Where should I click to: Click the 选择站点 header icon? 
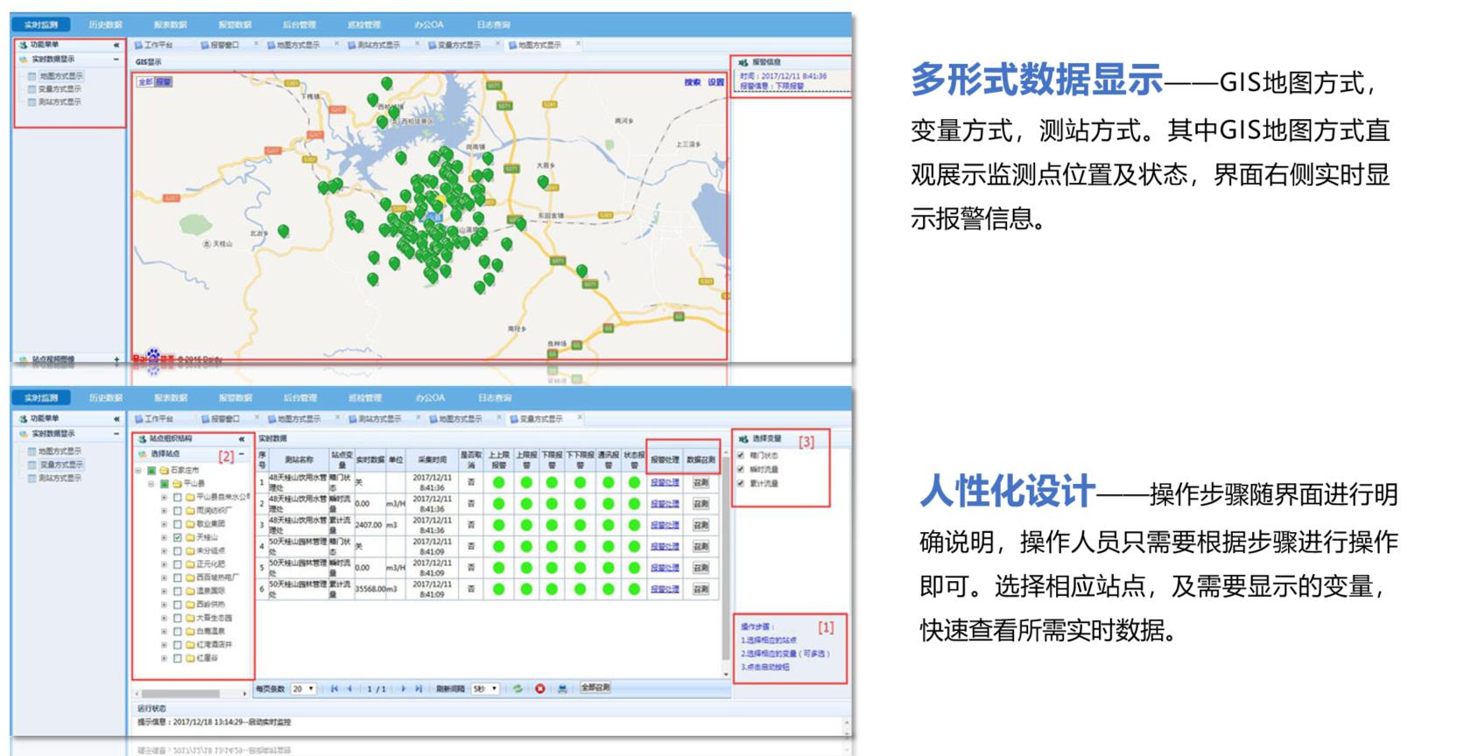143,454
